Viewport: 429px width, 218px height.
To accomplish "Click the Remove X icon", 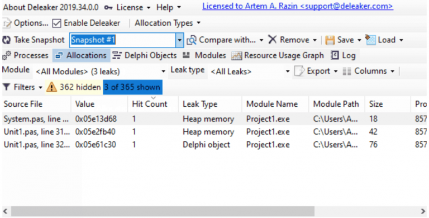I will point(272,40).
